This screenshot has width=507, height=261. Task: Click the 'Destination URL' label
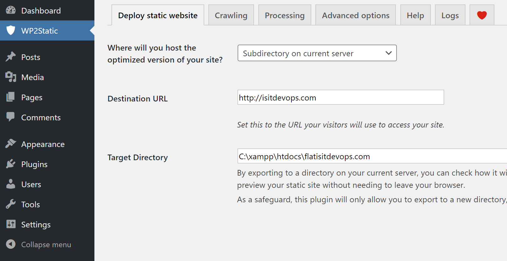pos(138,99)
